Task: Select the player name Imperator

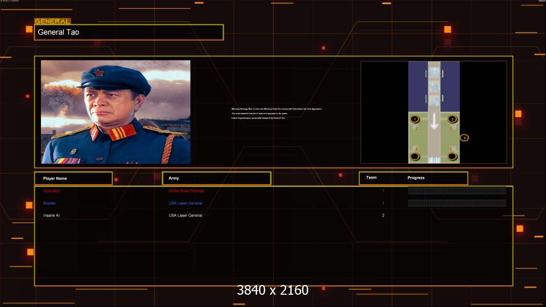Action: click(51, 191)
